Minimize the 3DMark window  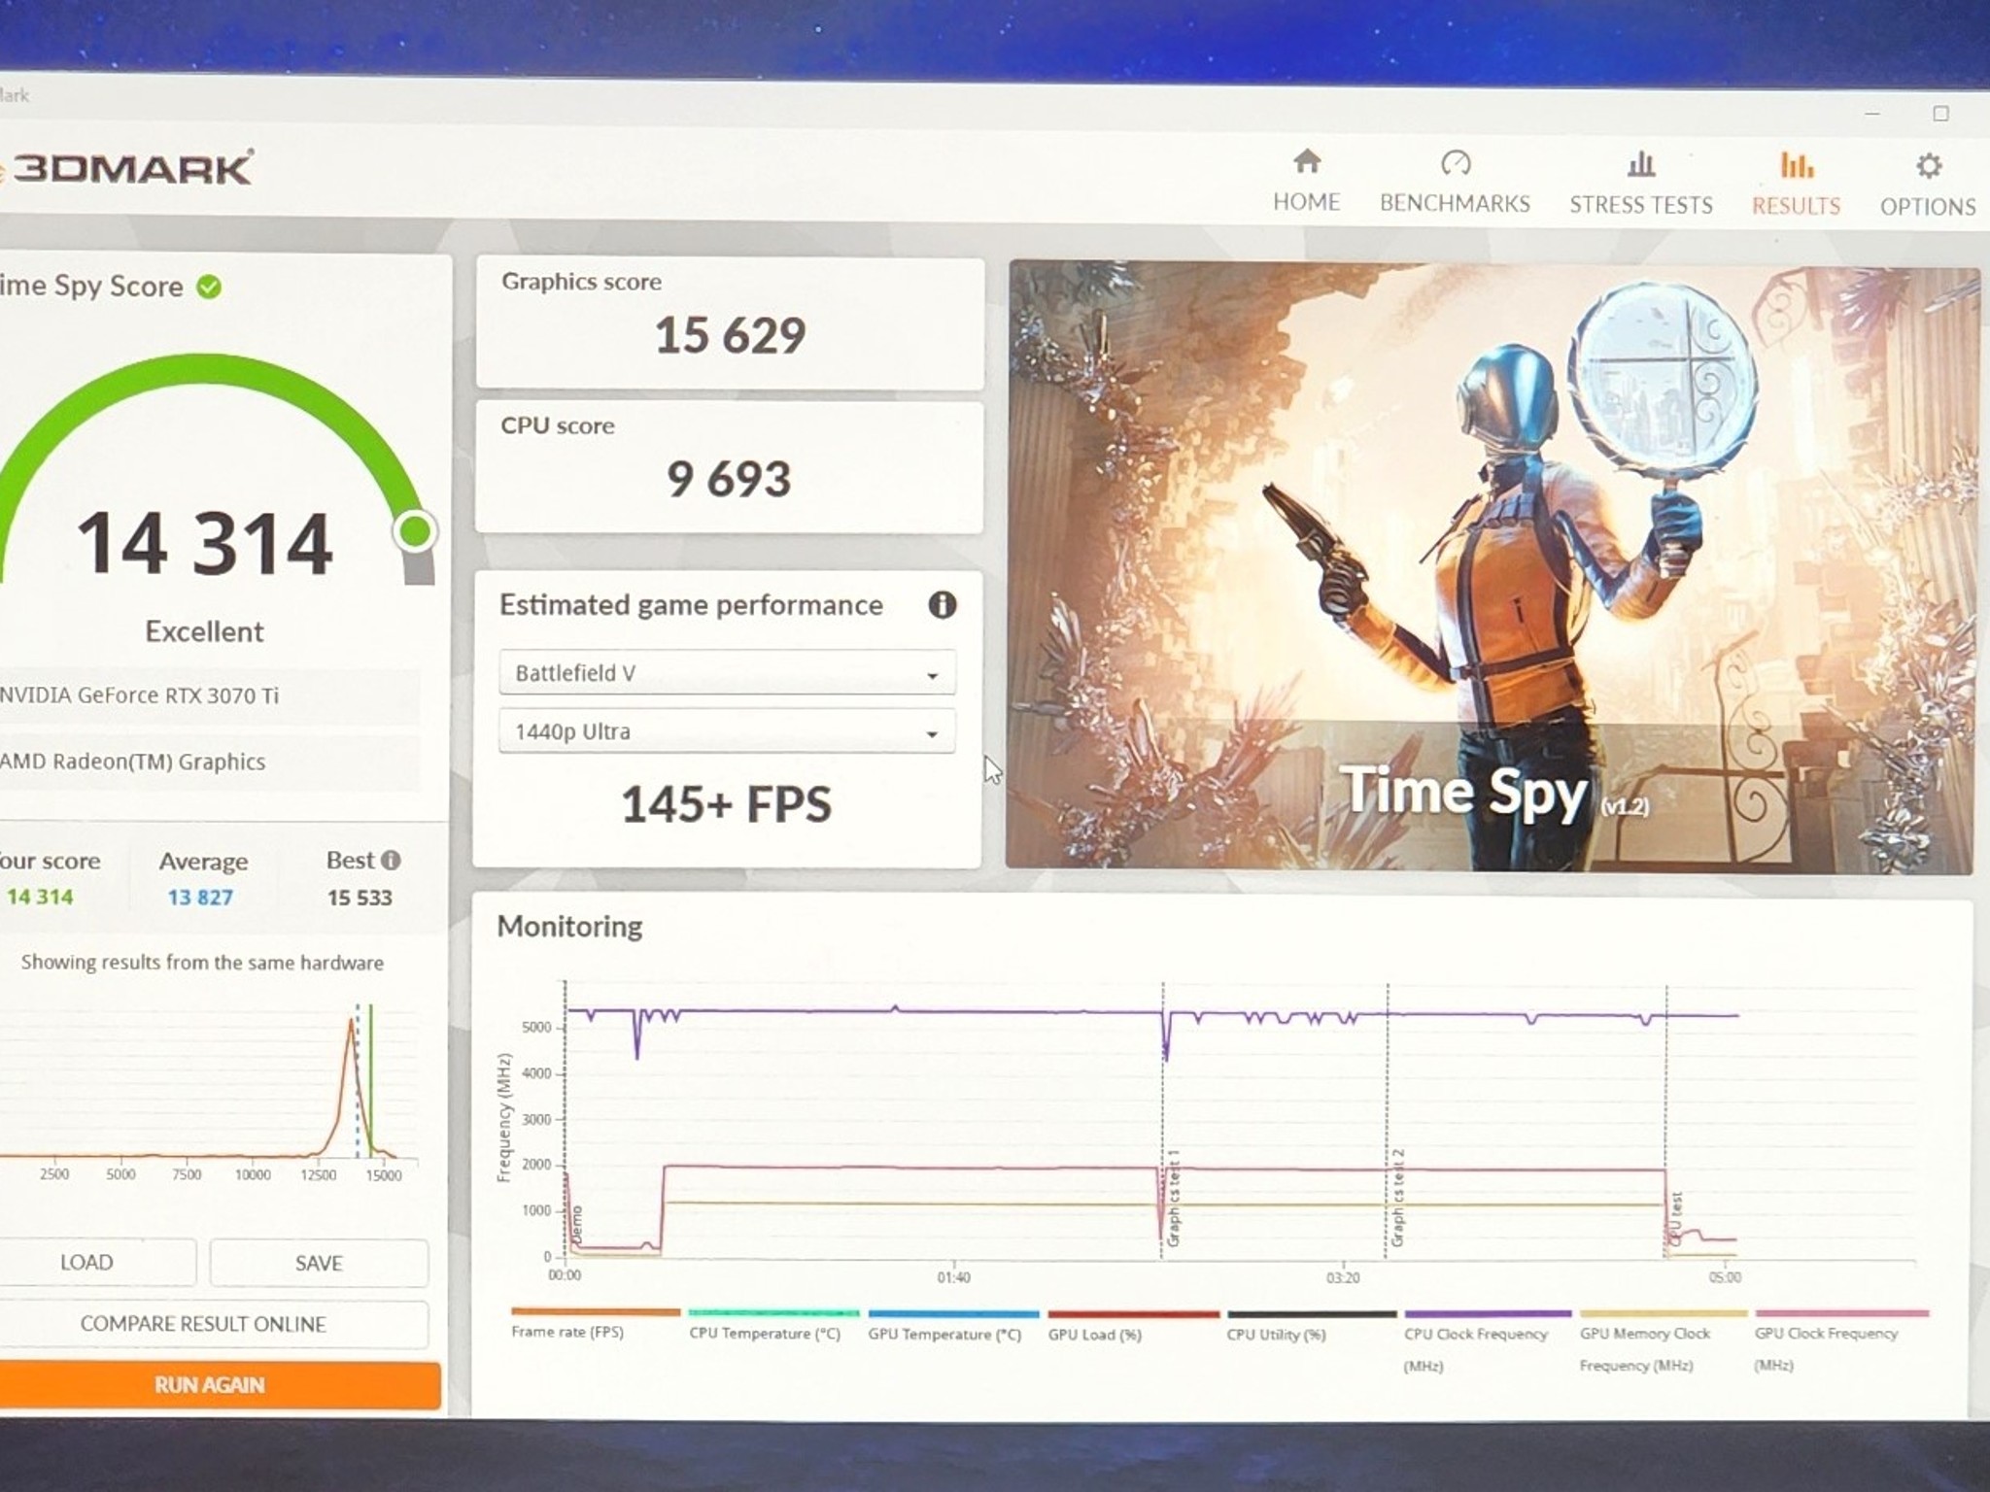pyautogui.click(x=1872, y=114)
